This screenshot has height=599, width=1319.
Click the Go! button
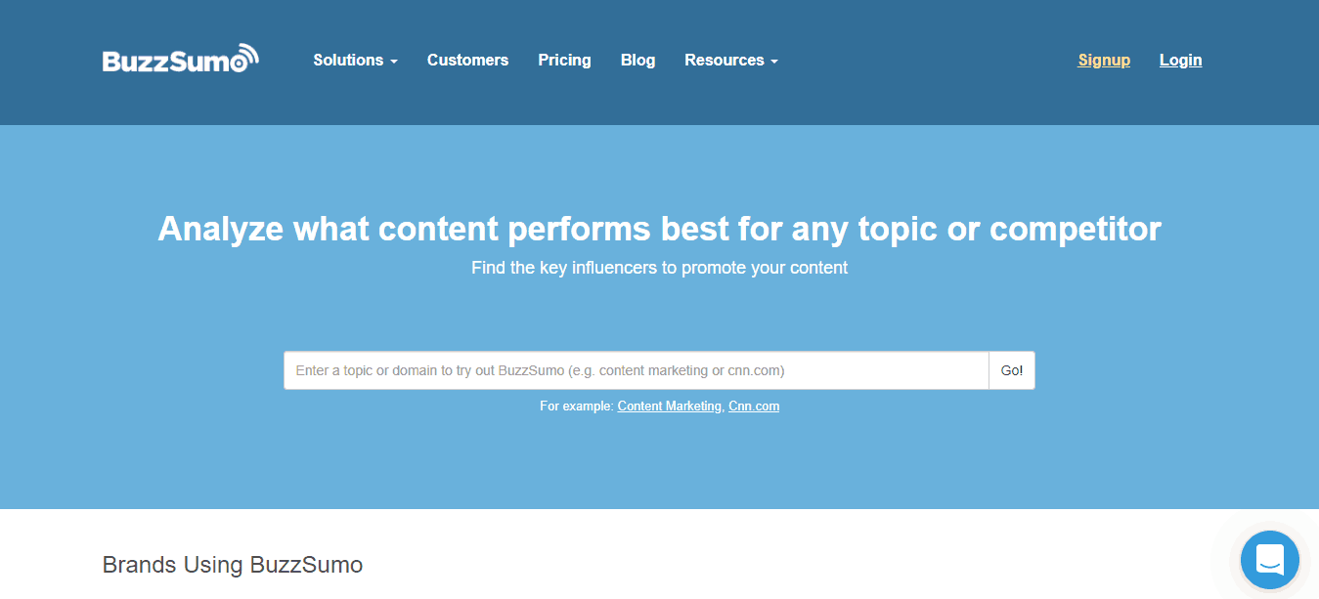click(1012, 370)
